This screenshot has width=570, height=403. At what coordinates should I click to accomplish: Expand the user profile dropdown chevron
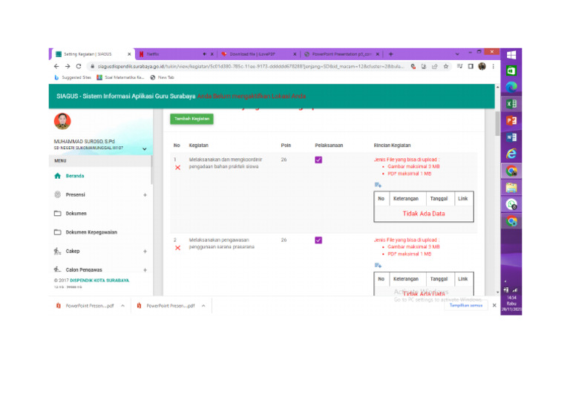coord(144,149)
